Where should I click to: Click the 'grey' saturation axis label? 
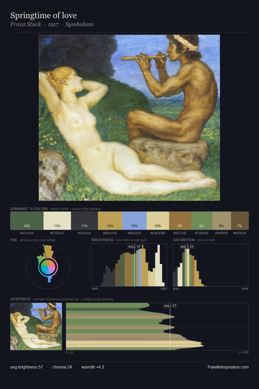176,289
